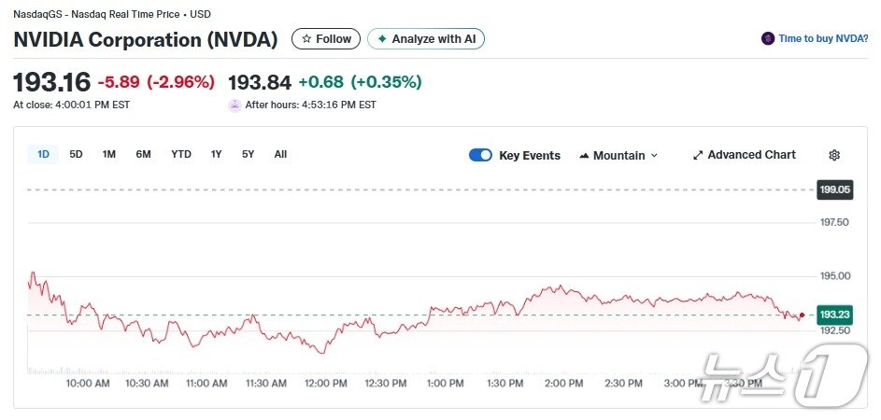Click the purple Time to buy icon
Screen dimensions: 881x420
(768, 39)
